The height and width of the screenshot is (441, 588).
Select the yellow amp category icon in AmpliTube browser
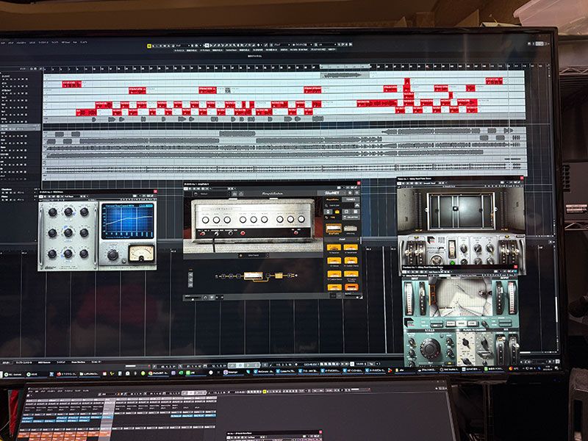click(x=337, y=212)
